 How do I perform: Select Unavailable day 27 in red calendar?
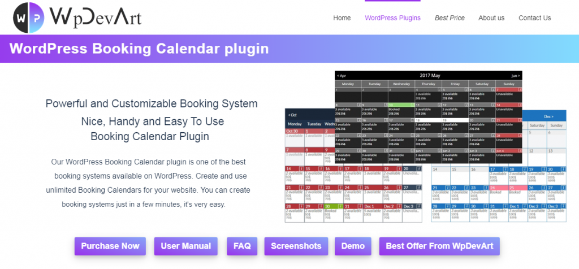(x=412, y=193)
